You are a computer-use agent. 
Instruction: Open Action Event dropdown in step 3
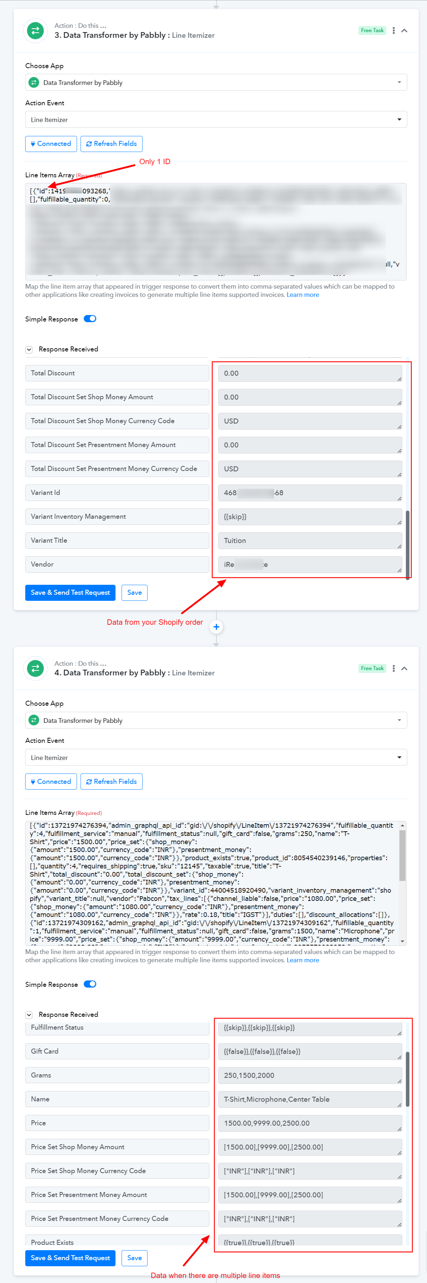click(x=216, y=120)
